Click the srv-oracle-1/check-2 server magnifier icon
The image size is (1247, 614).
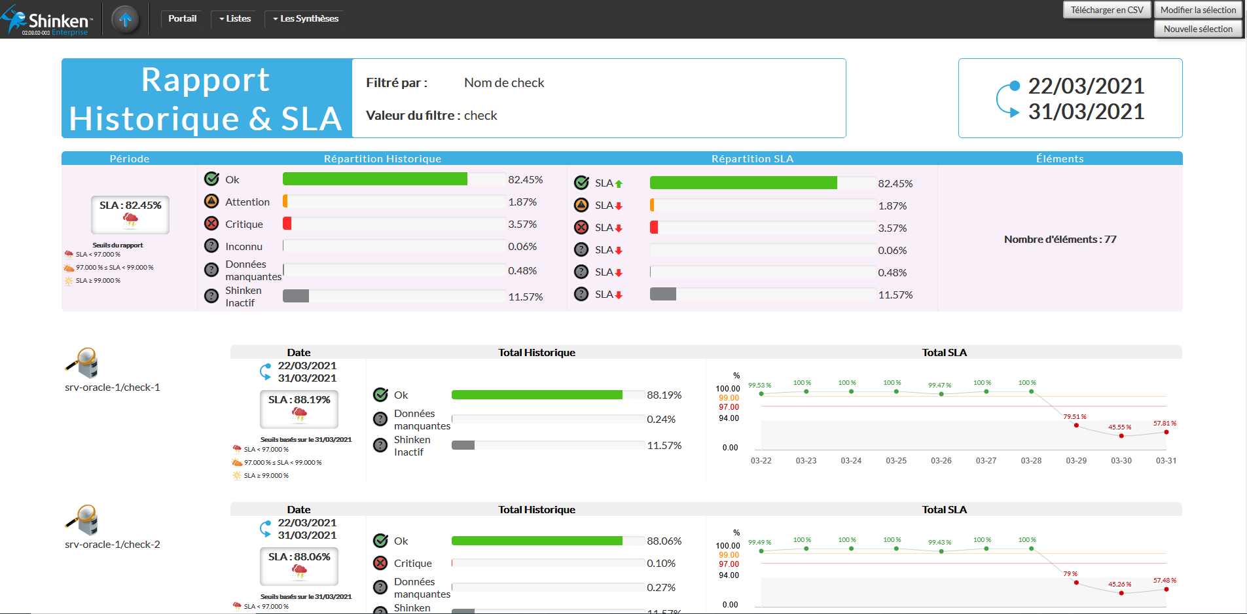click(x=82, y=520)
